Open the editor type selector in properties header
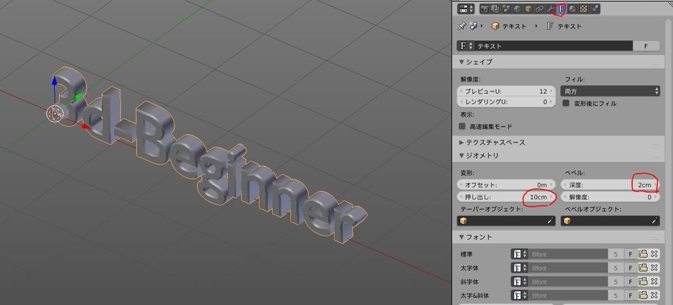Image resolution: width=673 pixels, height=305 pixels. coord(466,9)
